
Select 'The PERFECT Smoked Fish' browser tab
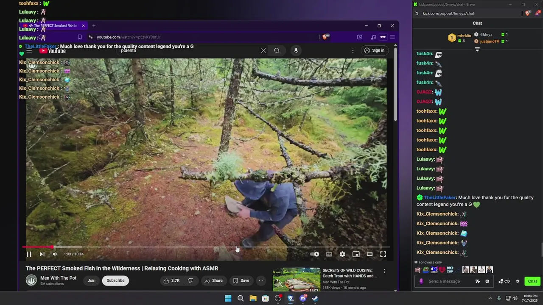point(53,26)
